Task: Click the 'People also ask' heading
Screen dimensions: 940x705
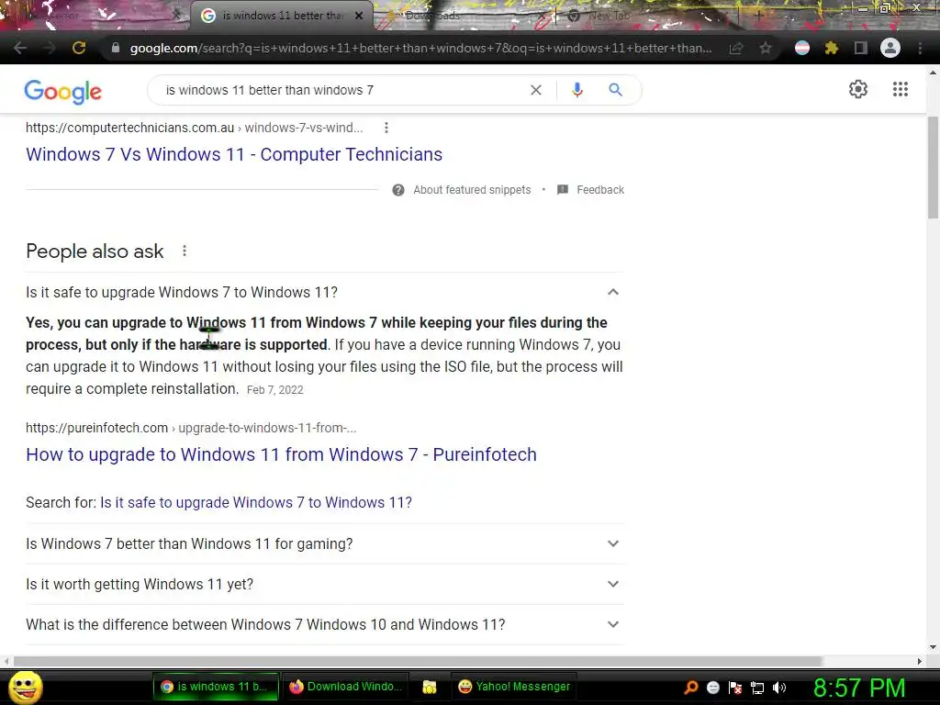Action: click(x=95, y=252)
